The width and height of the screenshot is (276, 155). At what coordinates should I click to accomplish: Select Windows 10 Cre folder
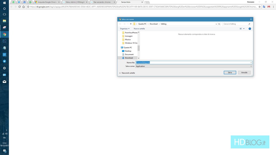pyautogui.click(x=129, y=43)
